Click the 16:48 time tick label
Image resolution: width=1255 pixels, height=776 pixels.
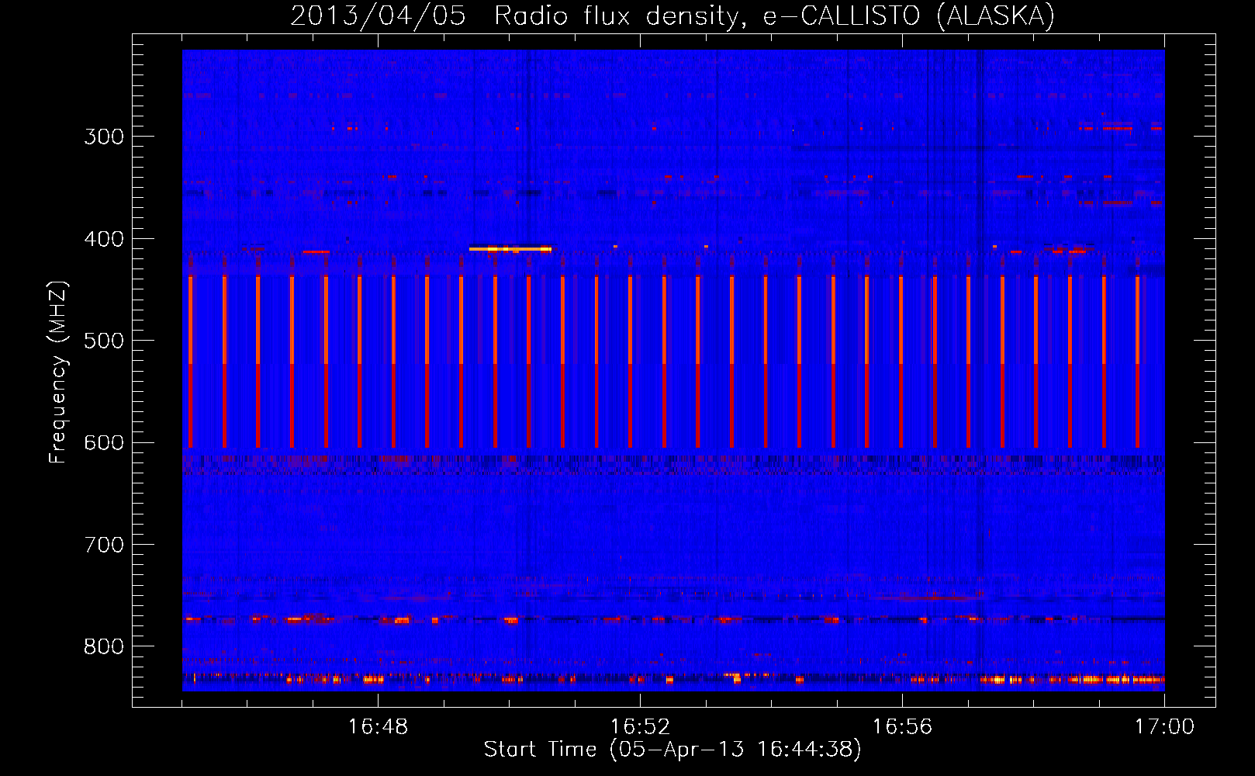click(378, 727)
